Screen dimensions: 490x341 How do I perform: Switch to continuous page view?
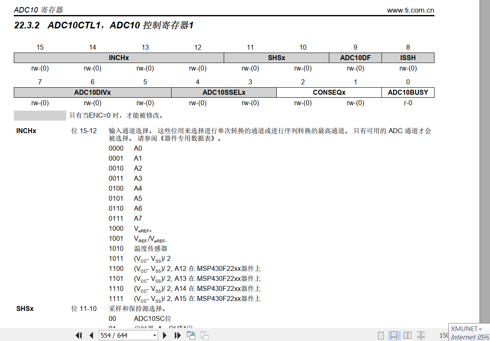pos(394,336)
